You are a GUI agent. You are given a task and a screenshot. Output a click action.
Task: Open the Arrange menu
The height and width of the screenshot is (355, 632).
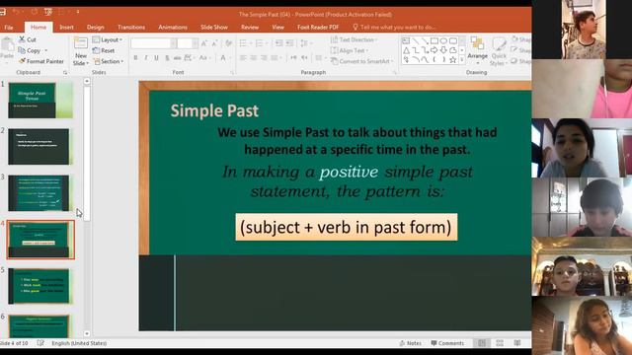tap(478, 50)
